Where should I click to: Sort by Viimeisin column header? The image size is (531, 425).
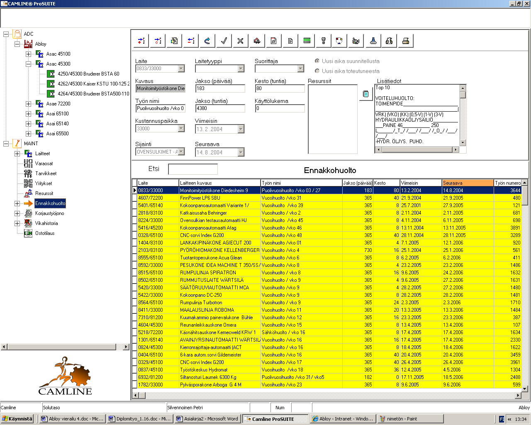point(421,183)
